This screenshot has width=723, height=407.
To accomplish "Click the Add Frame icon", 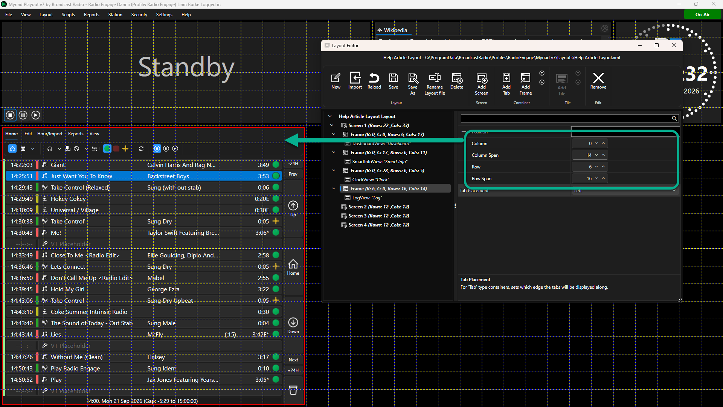I will click(x=526, y=84).
